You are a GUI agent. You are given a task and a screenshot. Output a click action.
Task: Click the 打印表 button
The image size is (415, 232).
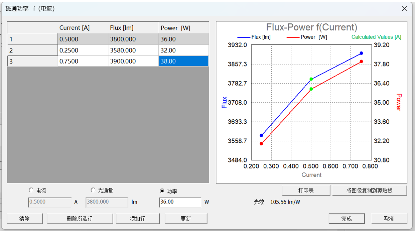click(306, 191)
